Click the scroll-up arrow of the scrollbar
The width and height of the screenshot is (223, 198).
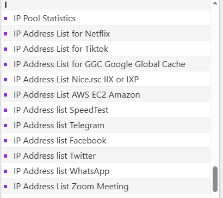coord(215,3)
